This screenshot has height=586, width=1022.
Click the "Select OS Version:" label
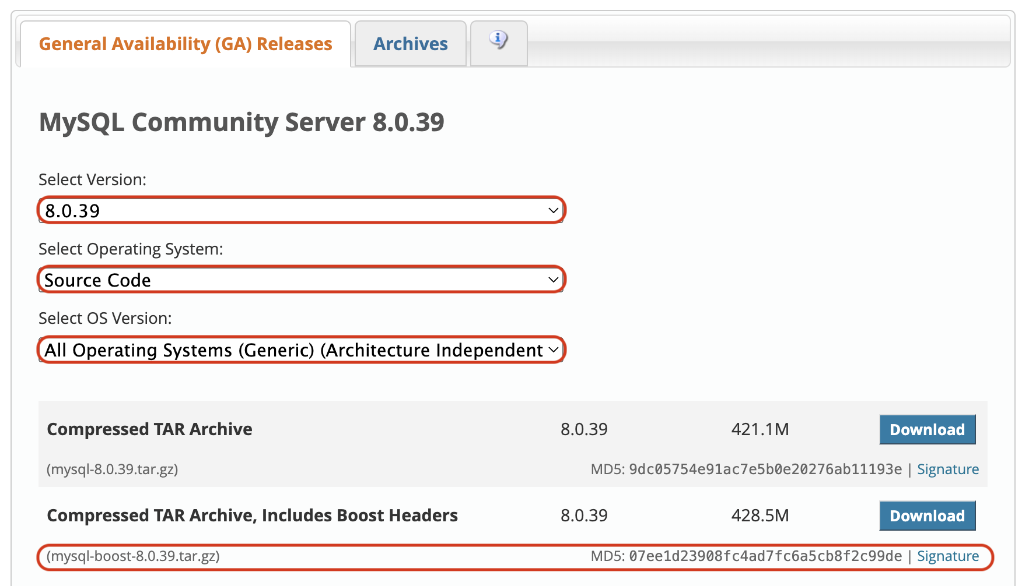pyautogui.click(x=105, y=319)
